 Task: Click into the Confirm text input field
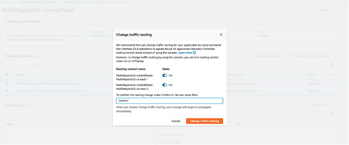click(x=170, y=101)
